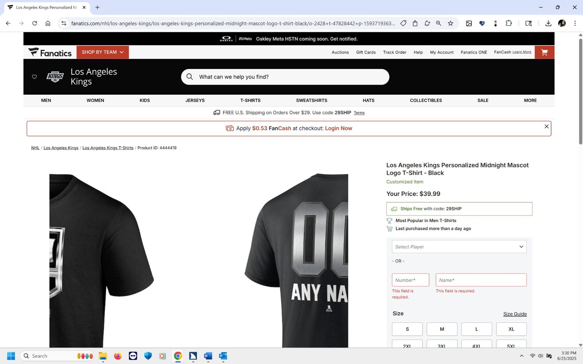Select size M

point(442,329)
